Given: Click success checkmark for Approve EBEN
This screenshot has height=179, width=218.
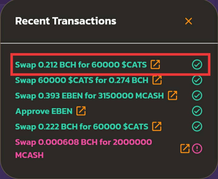Looking at the screenshot, I should pos(197,111).
